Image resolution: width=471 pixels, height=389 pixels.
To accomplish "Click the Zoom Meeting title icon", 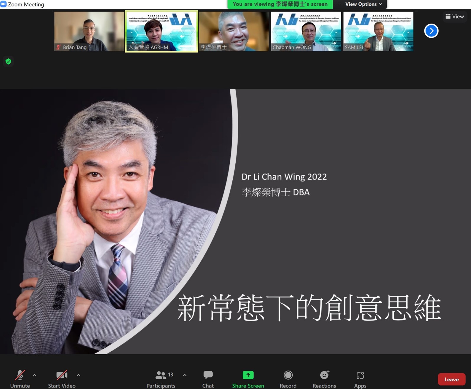I will (4, 4).
